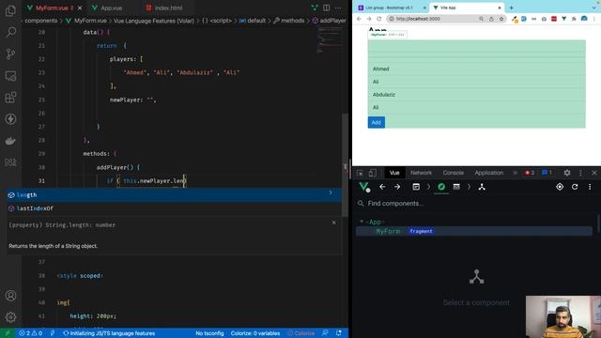
Task: Click the Volar icon in the editor title bar
Action: (x=315, y=8)
